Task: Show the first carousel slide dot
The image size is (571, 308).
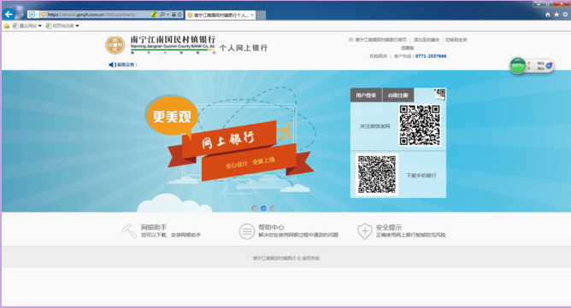Action: [x=254, y=208]
